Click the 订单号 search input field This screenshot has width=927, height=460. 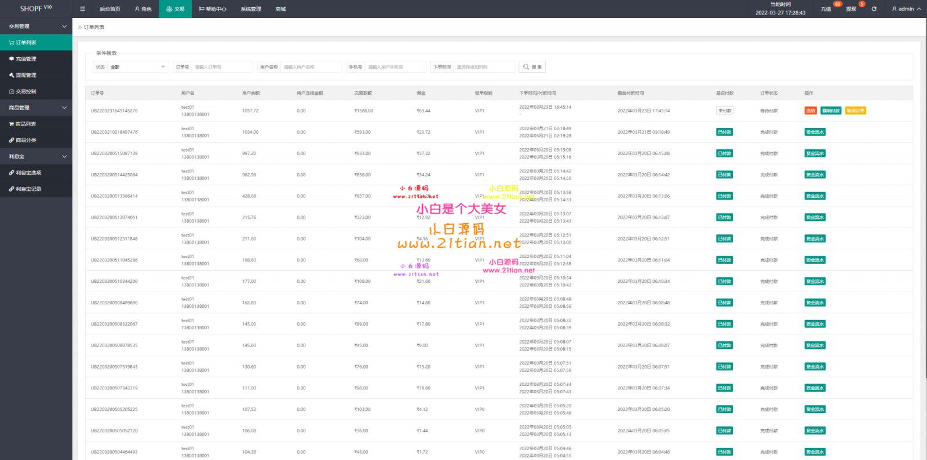pos(222,67)
